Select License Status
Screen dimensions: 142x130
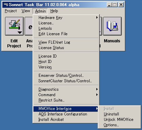tap(66, 48)
